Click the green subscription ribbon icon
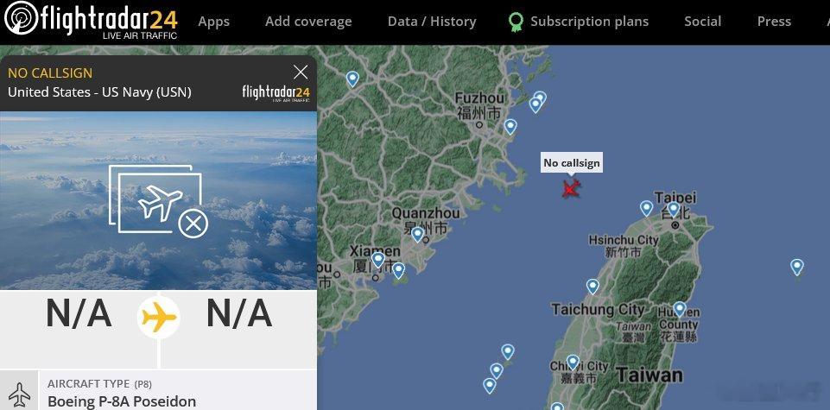The width and height of the screenshot is (830, 410). click(516, 22)
